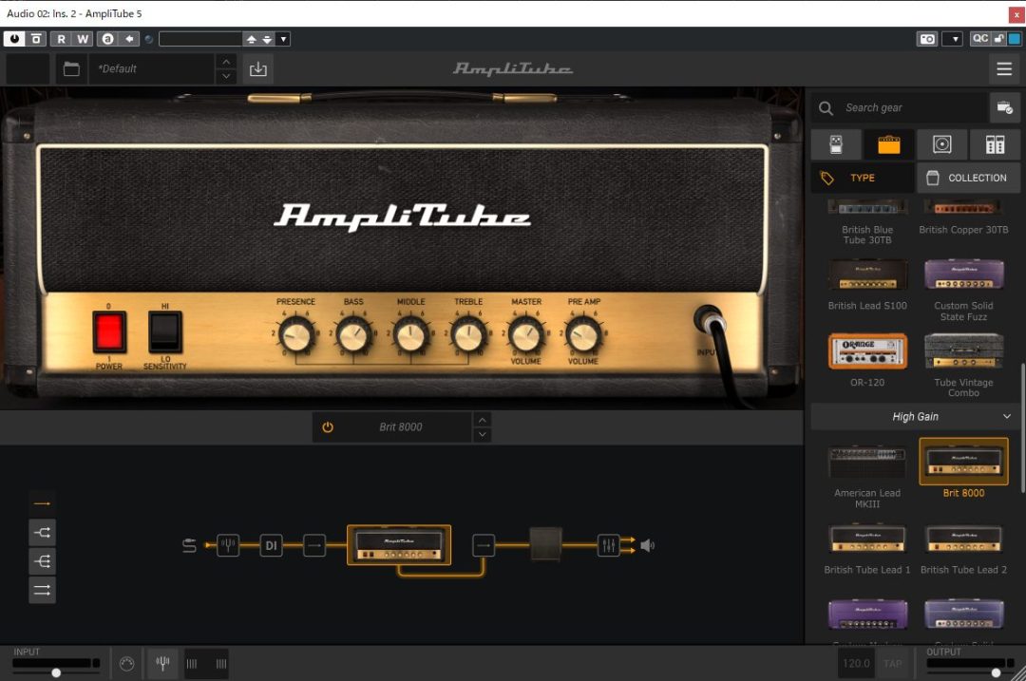Switch to next amp model arrow
1026x681 pixels.
483,434
